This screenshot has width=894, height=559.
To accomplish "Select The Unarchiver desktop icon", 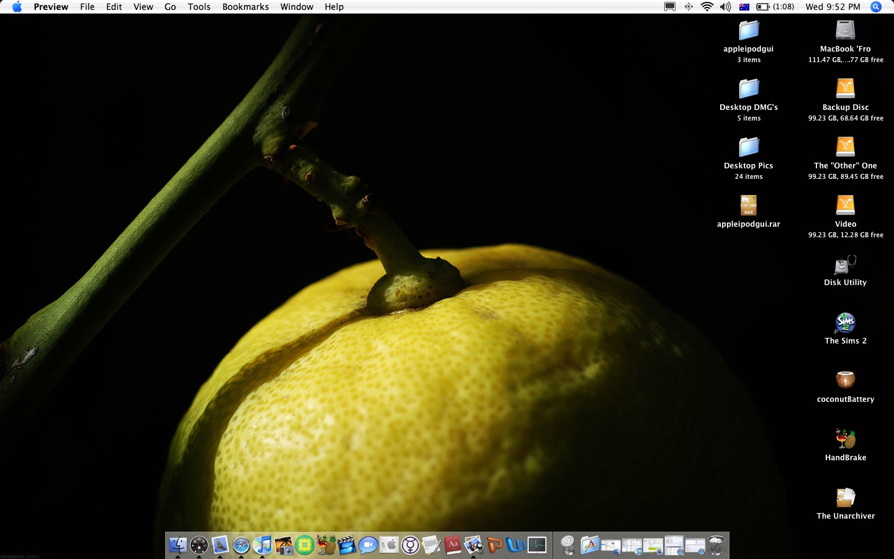I will point(846,504).
